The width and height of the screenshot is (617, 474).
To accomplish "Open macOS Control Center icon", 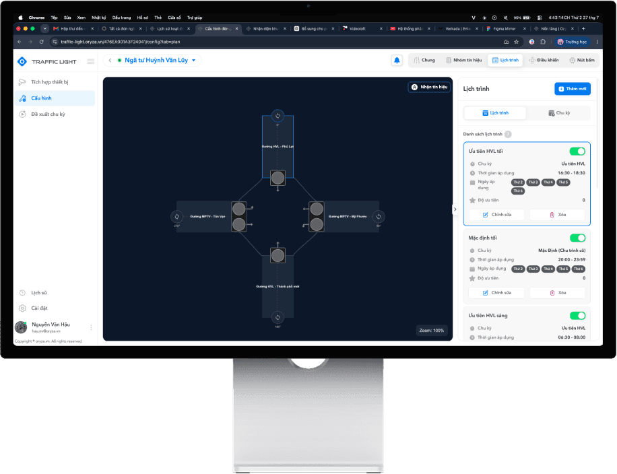I will (x=540, y=18).
